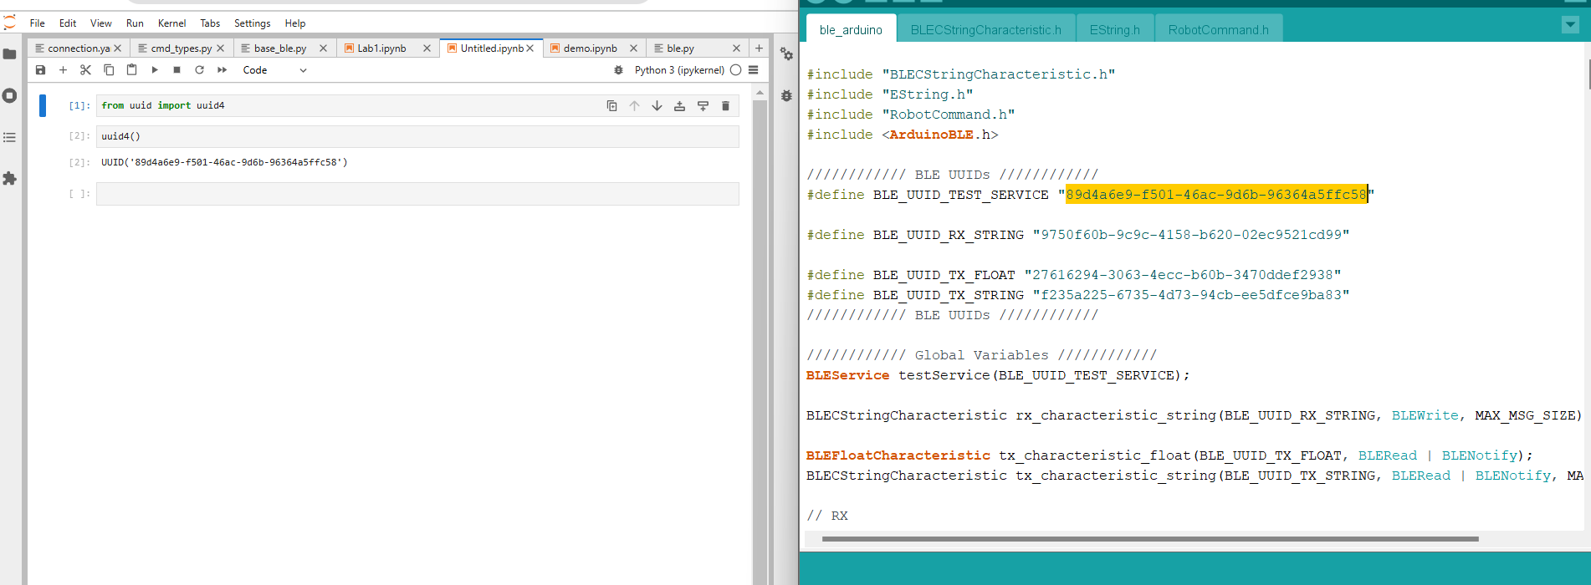Screen dimensions: 1591x585
Task: Restart the kernel with circular arrow
Action: [x=199, y=70]
